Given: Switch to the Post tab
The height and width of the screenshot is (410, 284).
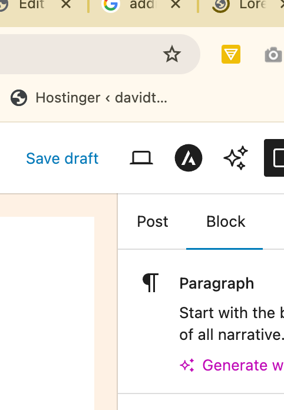Looking at the screenshot, I should (153, 221).
